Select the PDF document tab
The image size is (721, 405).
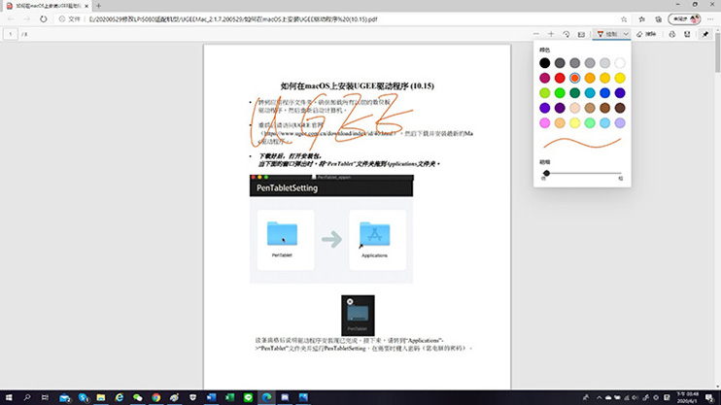click(x=47, y=6)
